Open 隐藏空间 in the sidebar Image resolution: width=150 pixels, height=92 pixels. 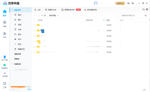coord(21,49)
